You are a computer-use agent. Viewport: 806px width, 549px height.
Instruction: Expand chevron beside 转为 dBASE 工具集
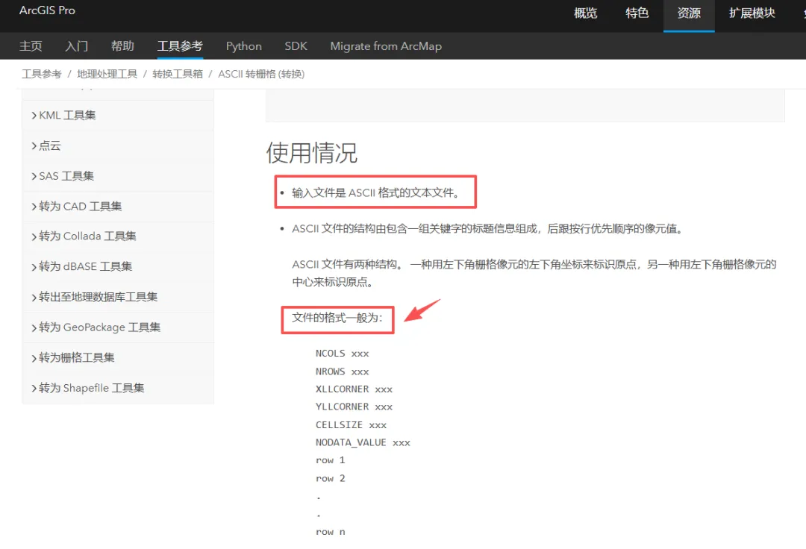[x=34, y=266]
